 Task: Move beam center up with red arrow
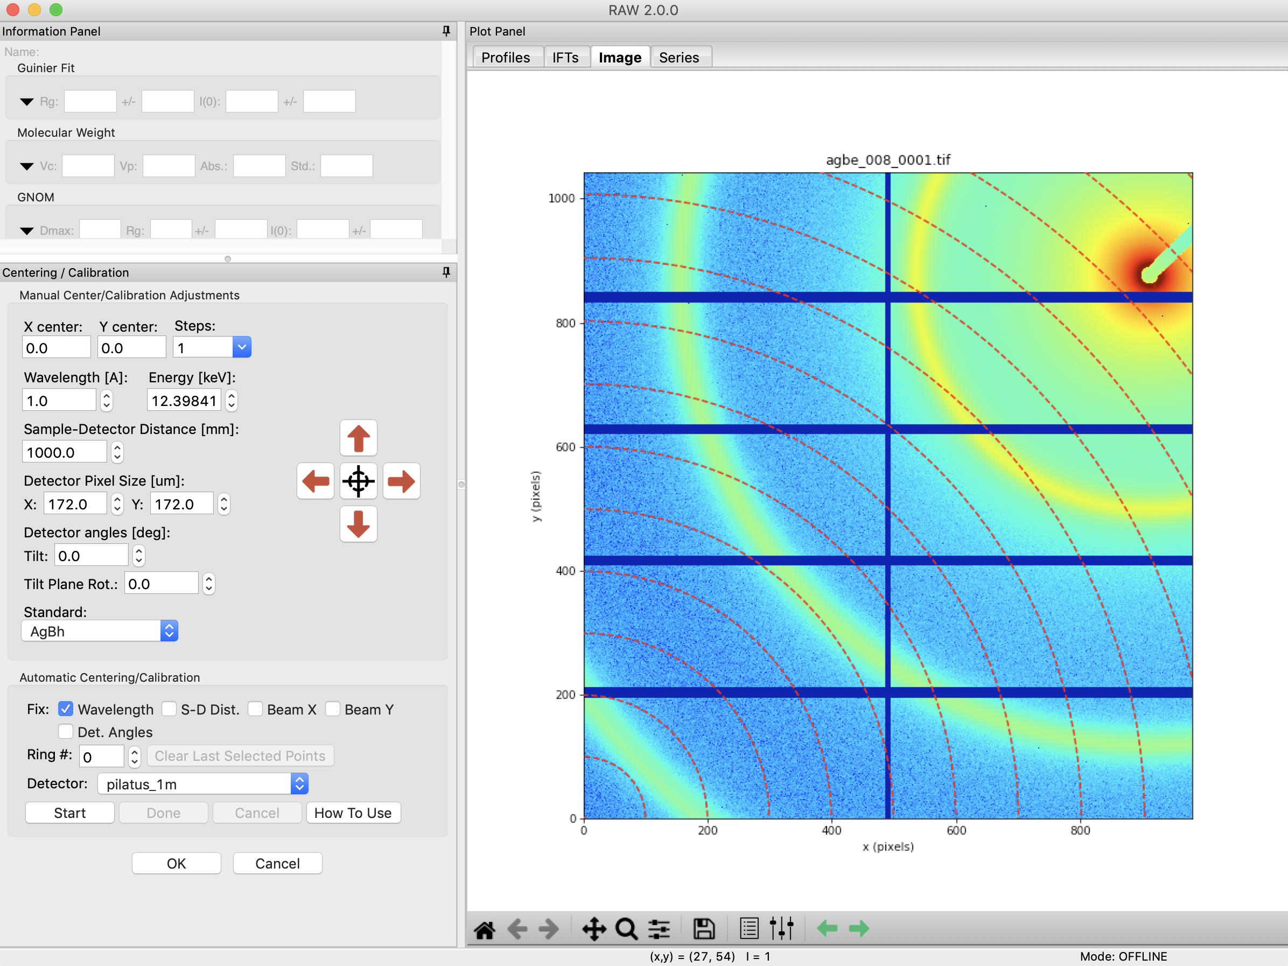click(x=358, y=438)
